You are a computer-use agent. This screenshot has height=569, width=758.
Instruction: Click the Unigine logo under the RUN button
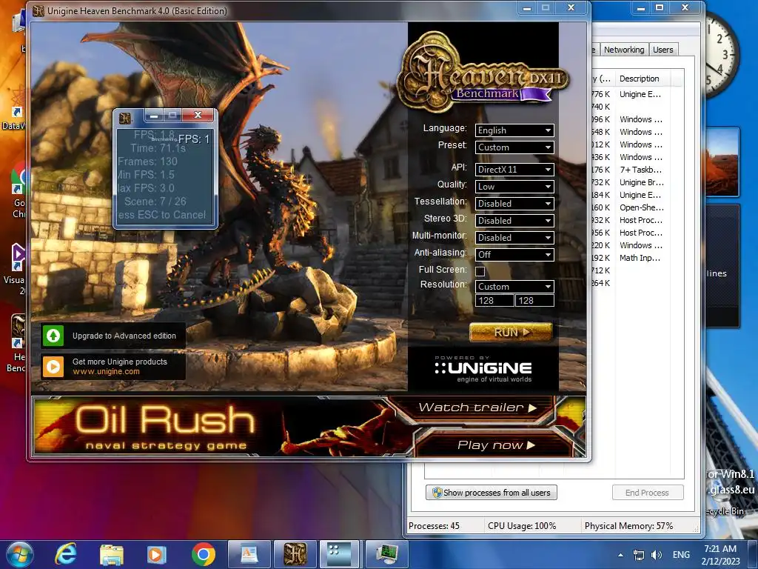pyautogui.click(x=483, y=370)
